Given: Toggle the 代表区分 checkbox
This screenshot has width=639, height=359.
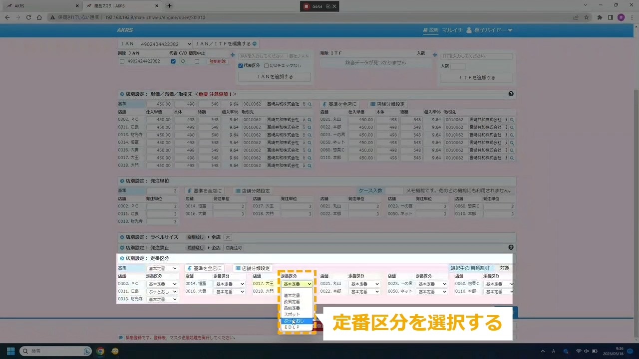Looking at the screenshot, I should coord(241,65).
